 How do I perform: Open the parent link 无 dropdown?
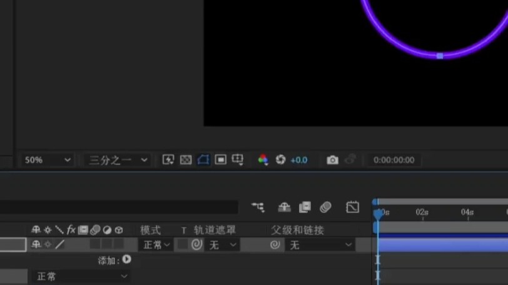pos(320,245)
